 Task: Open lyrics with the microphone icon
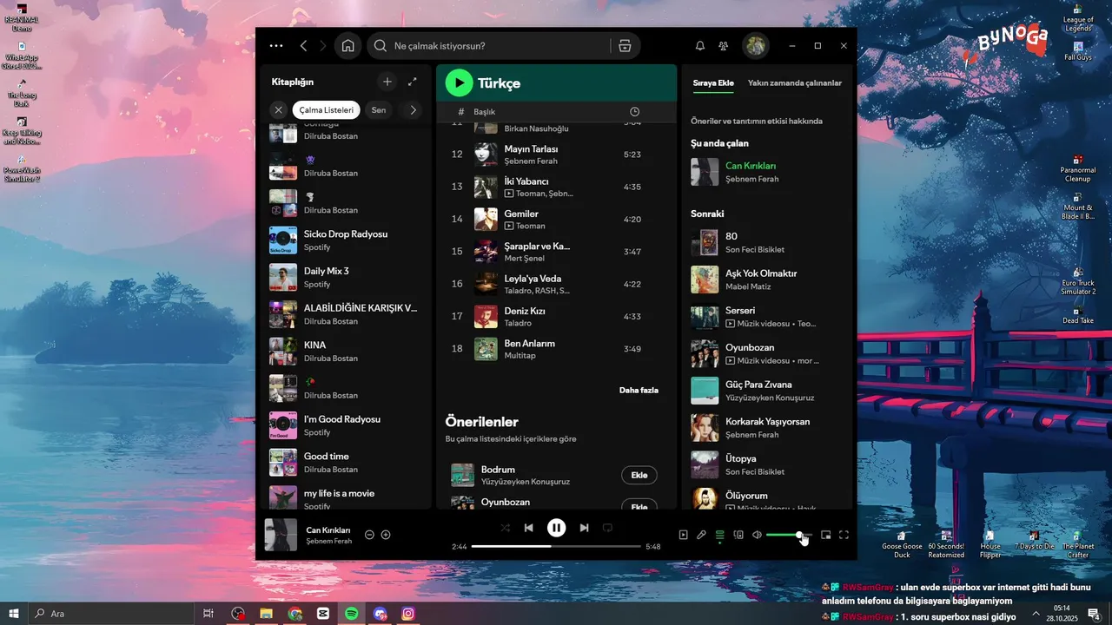(x=701, y=535)
